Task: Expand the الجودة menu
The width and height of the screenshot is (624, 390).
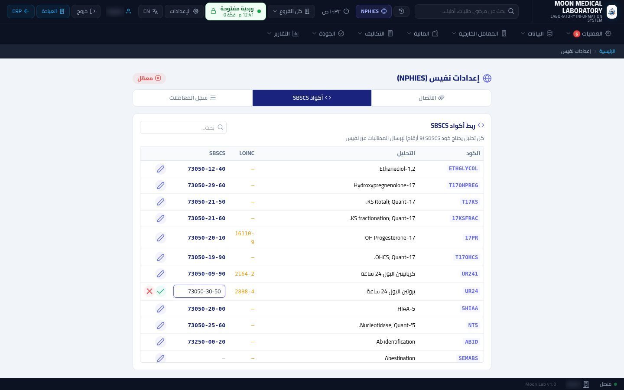Action: tap(328, 33)
